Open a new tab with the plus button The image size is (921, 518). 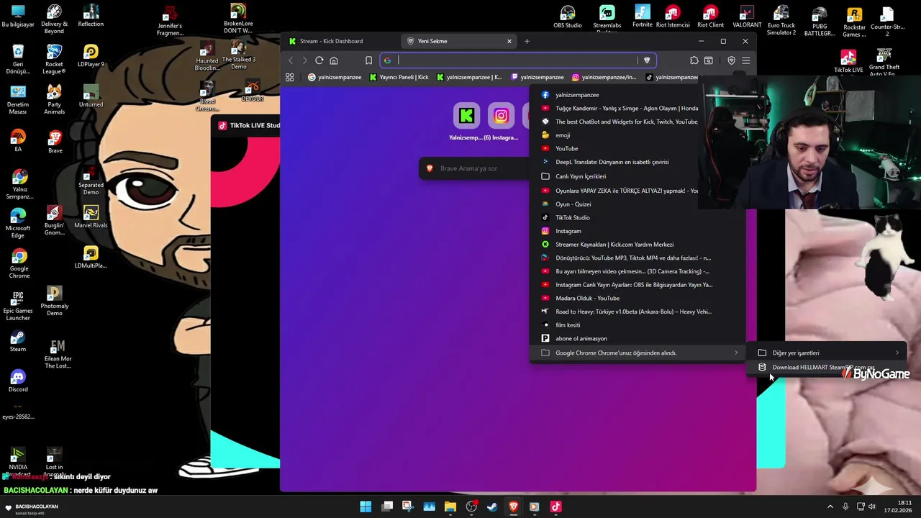pos(527,41)
